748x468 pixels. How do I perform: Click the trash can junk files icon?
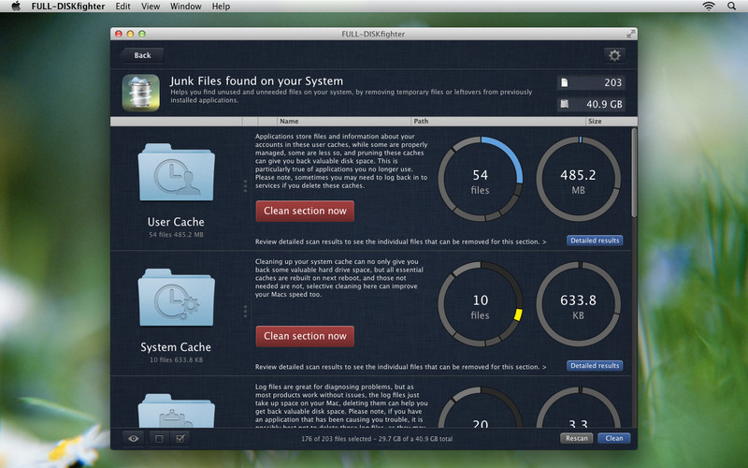(141, 93)
